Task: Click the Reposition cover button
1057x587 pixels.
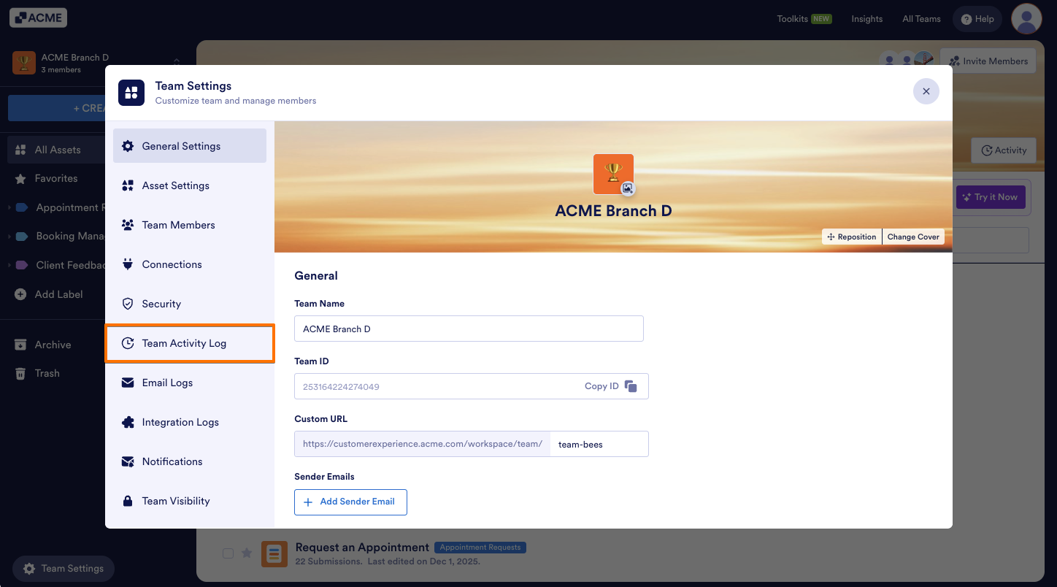Action: point(852,237)
